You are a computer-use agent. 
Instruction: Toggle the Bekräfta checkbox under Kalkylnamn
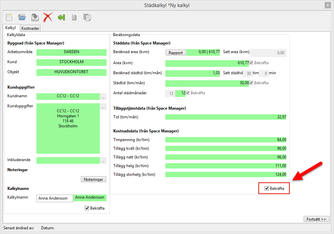coord(87,208)
